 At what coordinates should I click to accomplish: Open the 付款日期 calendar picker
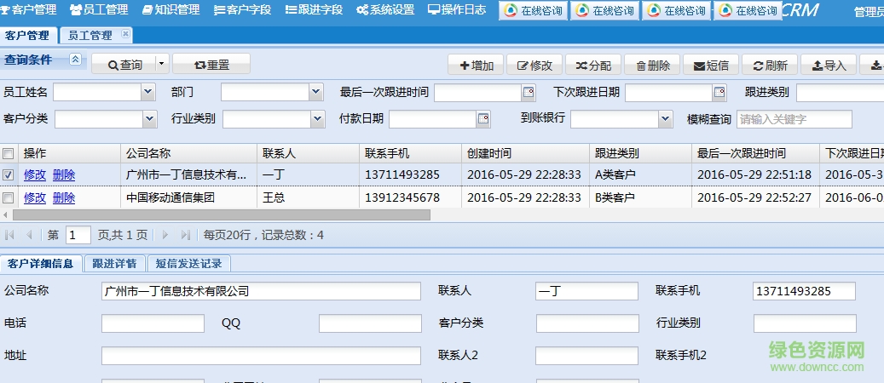(483, 119)
